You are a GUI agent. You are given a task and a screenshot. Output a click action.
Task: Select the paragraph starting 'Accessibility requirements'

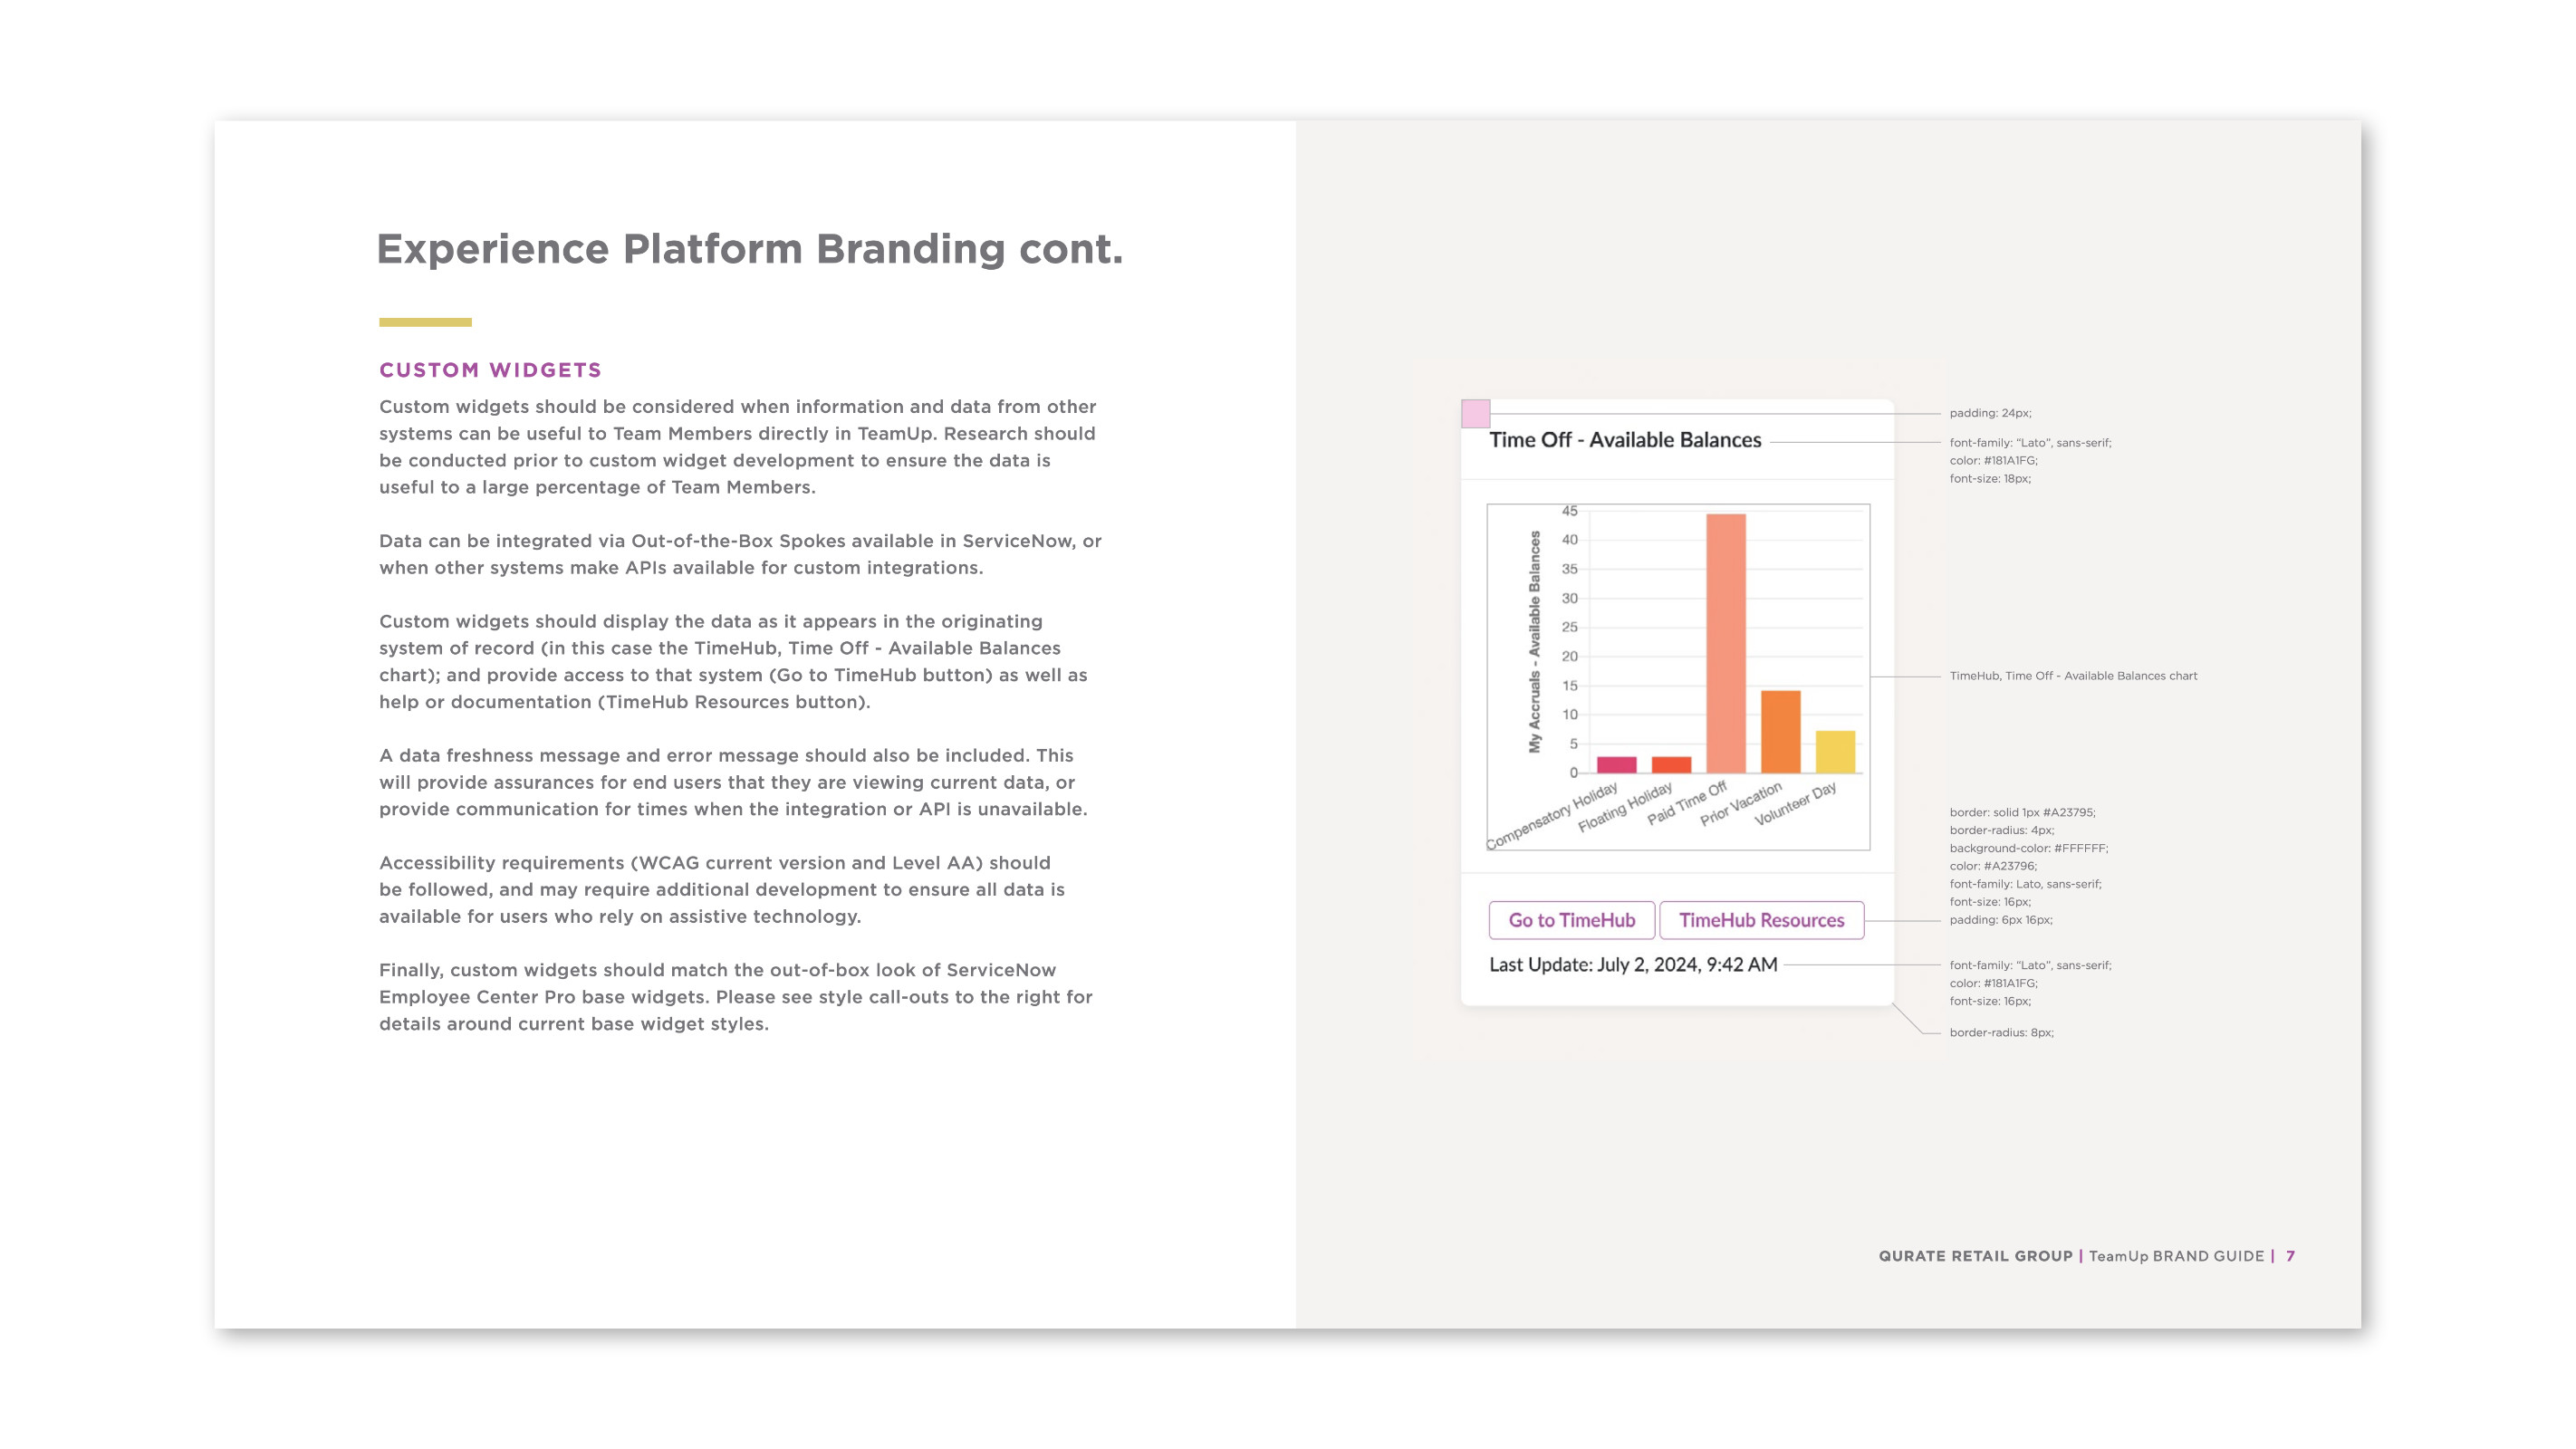pyautogui.click(x=722, y=889)
